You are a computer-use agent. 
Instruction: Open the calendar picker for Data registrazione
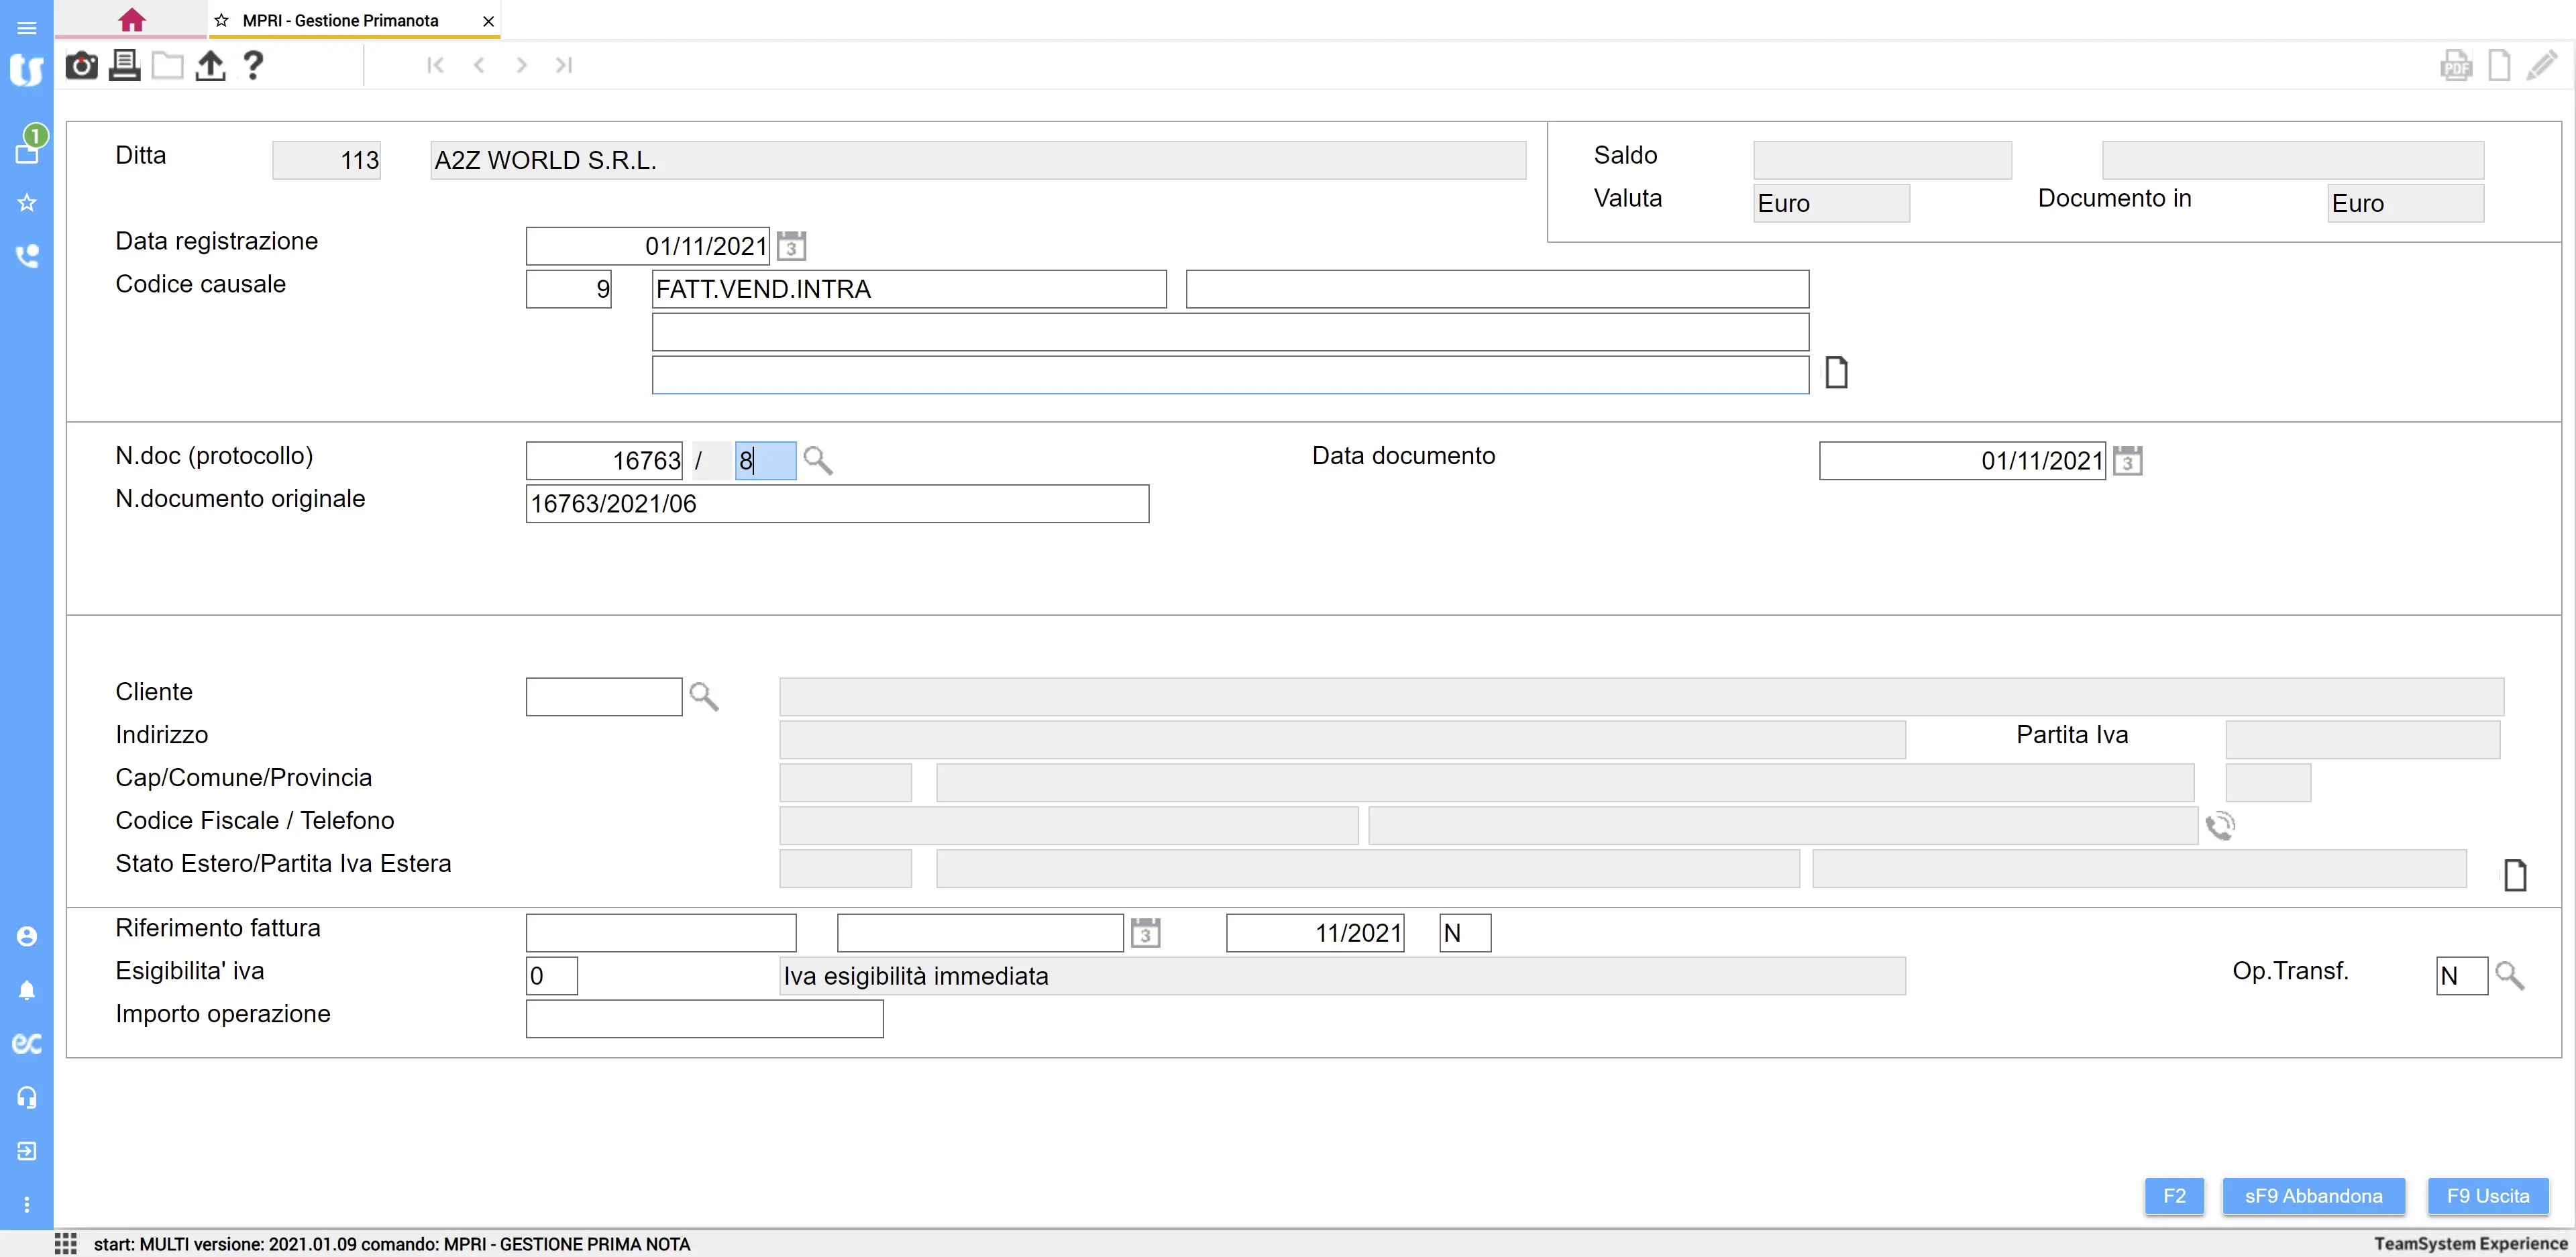point(791,246)
